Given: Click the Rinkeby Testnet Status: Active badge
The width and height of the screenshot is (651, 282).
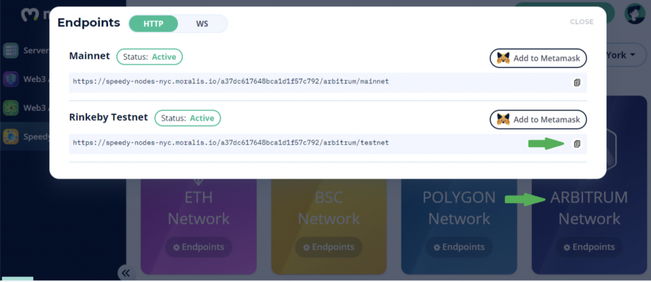Looking at the screenshot, I should (x=188, y=118).
